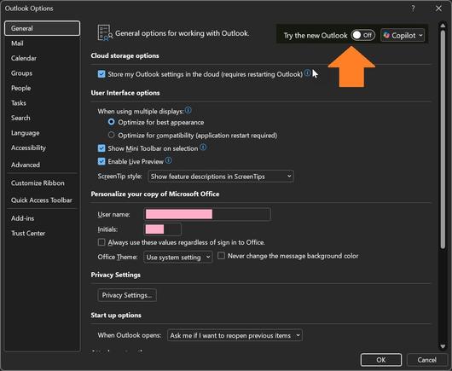
Task: Click the scrollbar up arrow
Action: coord(443,26)
